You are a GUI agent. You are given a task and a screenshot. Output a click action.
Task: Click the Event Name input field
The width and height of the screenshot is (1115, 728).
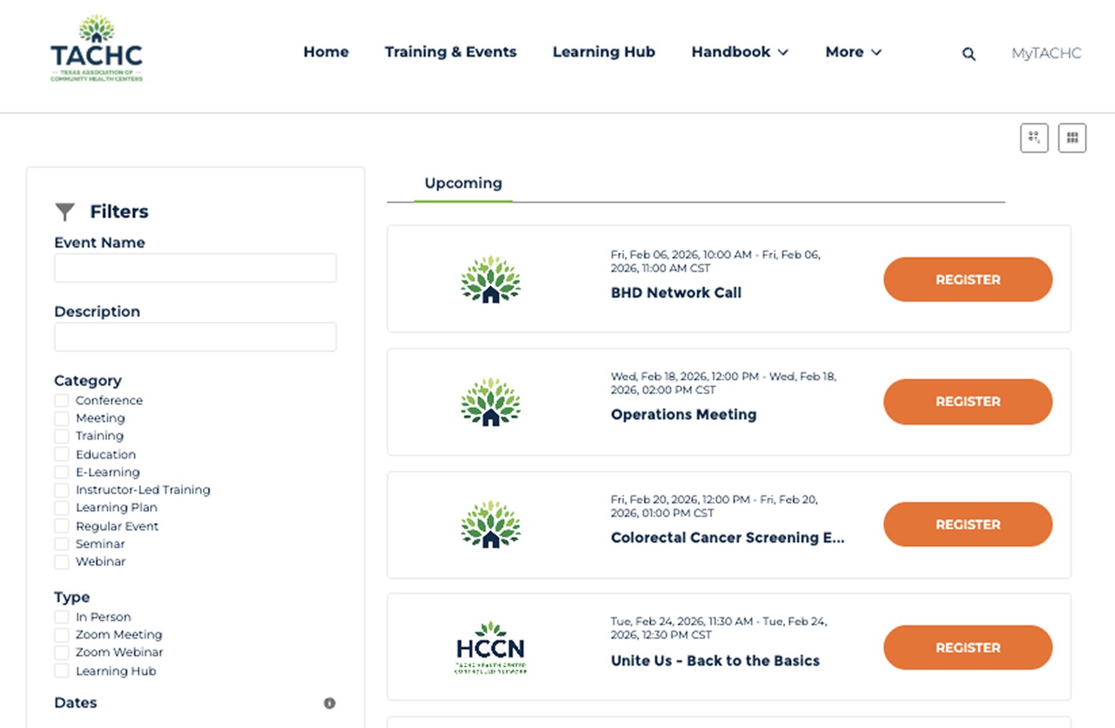coord(195,268)
